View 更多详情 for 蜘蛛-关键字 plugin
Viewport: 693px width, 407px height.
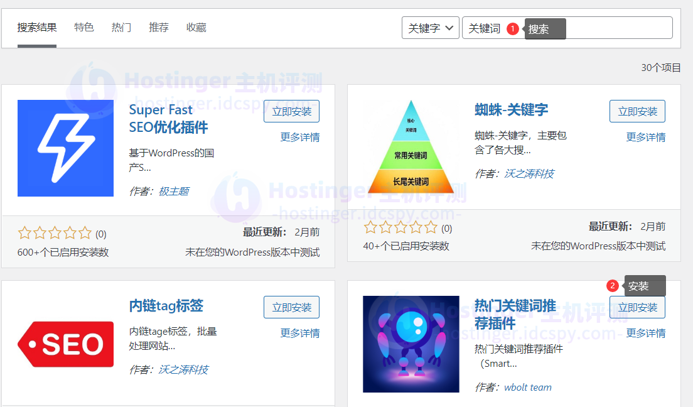tap(645, 137)
